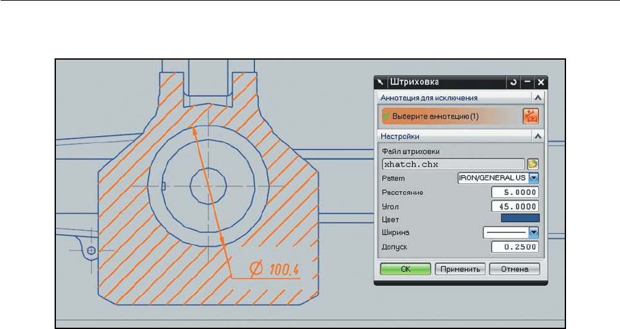Collapse the Настройки section

tap(538, 136)
